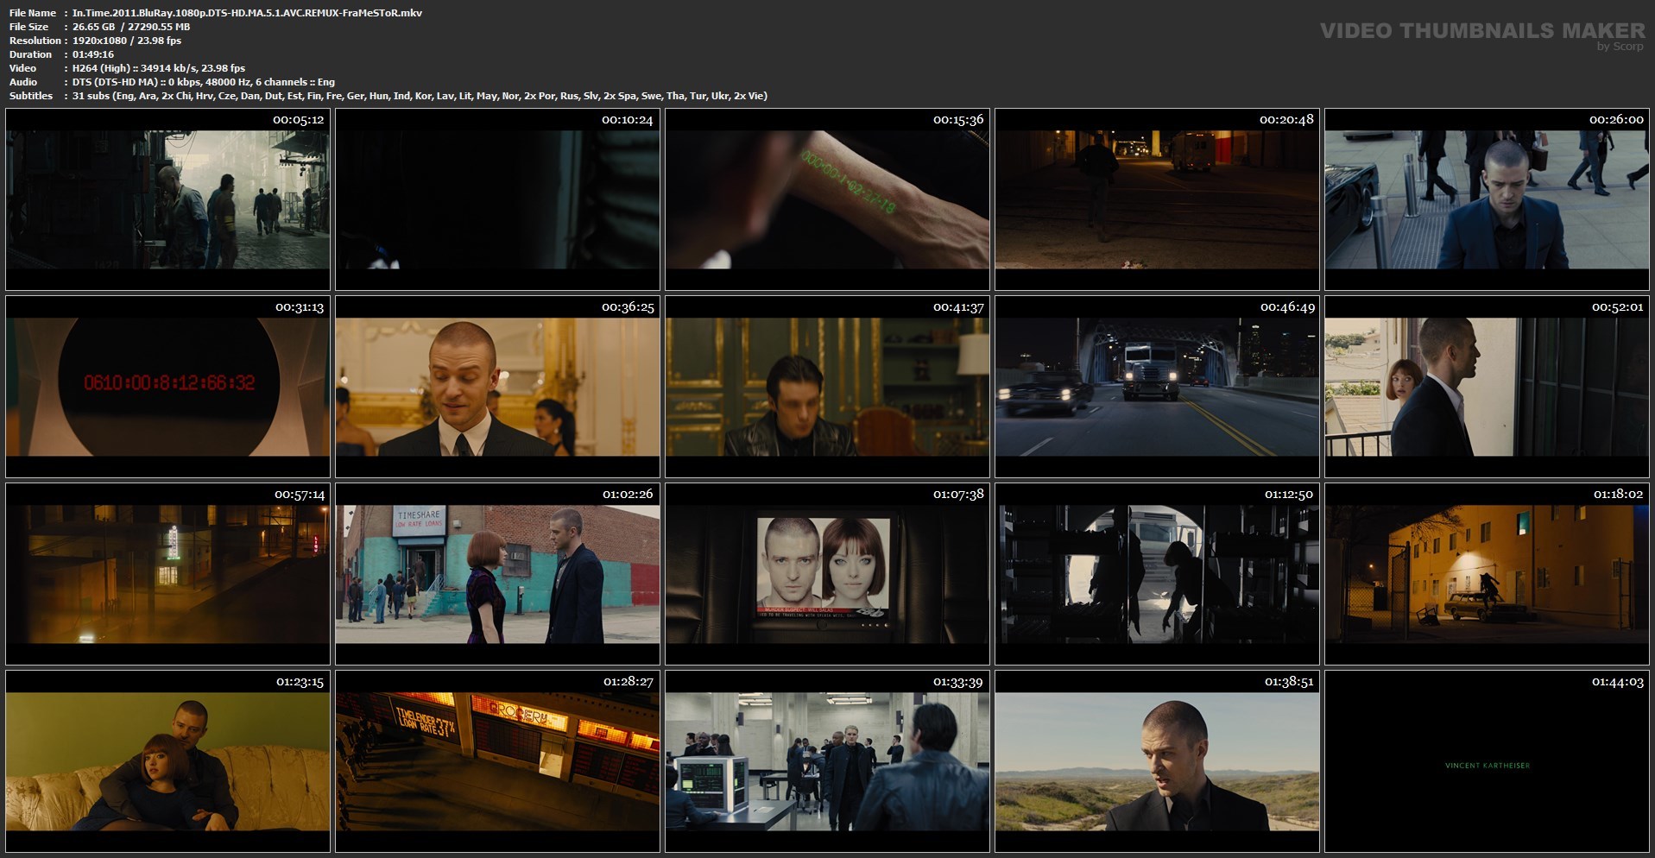Open the yellow building thumbnail at 01:18:02

(x=1487, y=574)
